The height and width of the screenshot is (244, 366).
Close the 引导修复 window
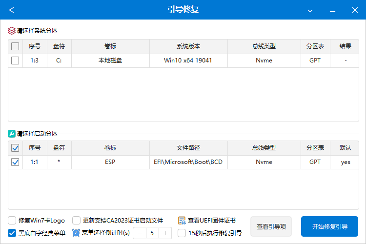point(355,10)
